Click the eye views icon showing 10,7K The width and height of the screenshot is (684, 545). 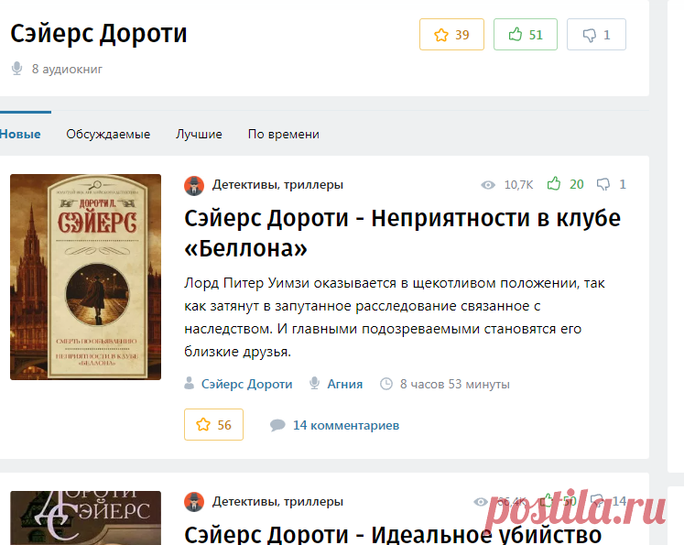click(x=488, y=185)
